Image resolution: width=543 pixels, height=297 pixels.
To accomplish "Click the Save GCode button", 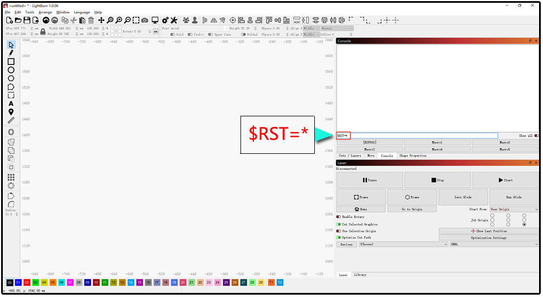I will click(463, 197).
